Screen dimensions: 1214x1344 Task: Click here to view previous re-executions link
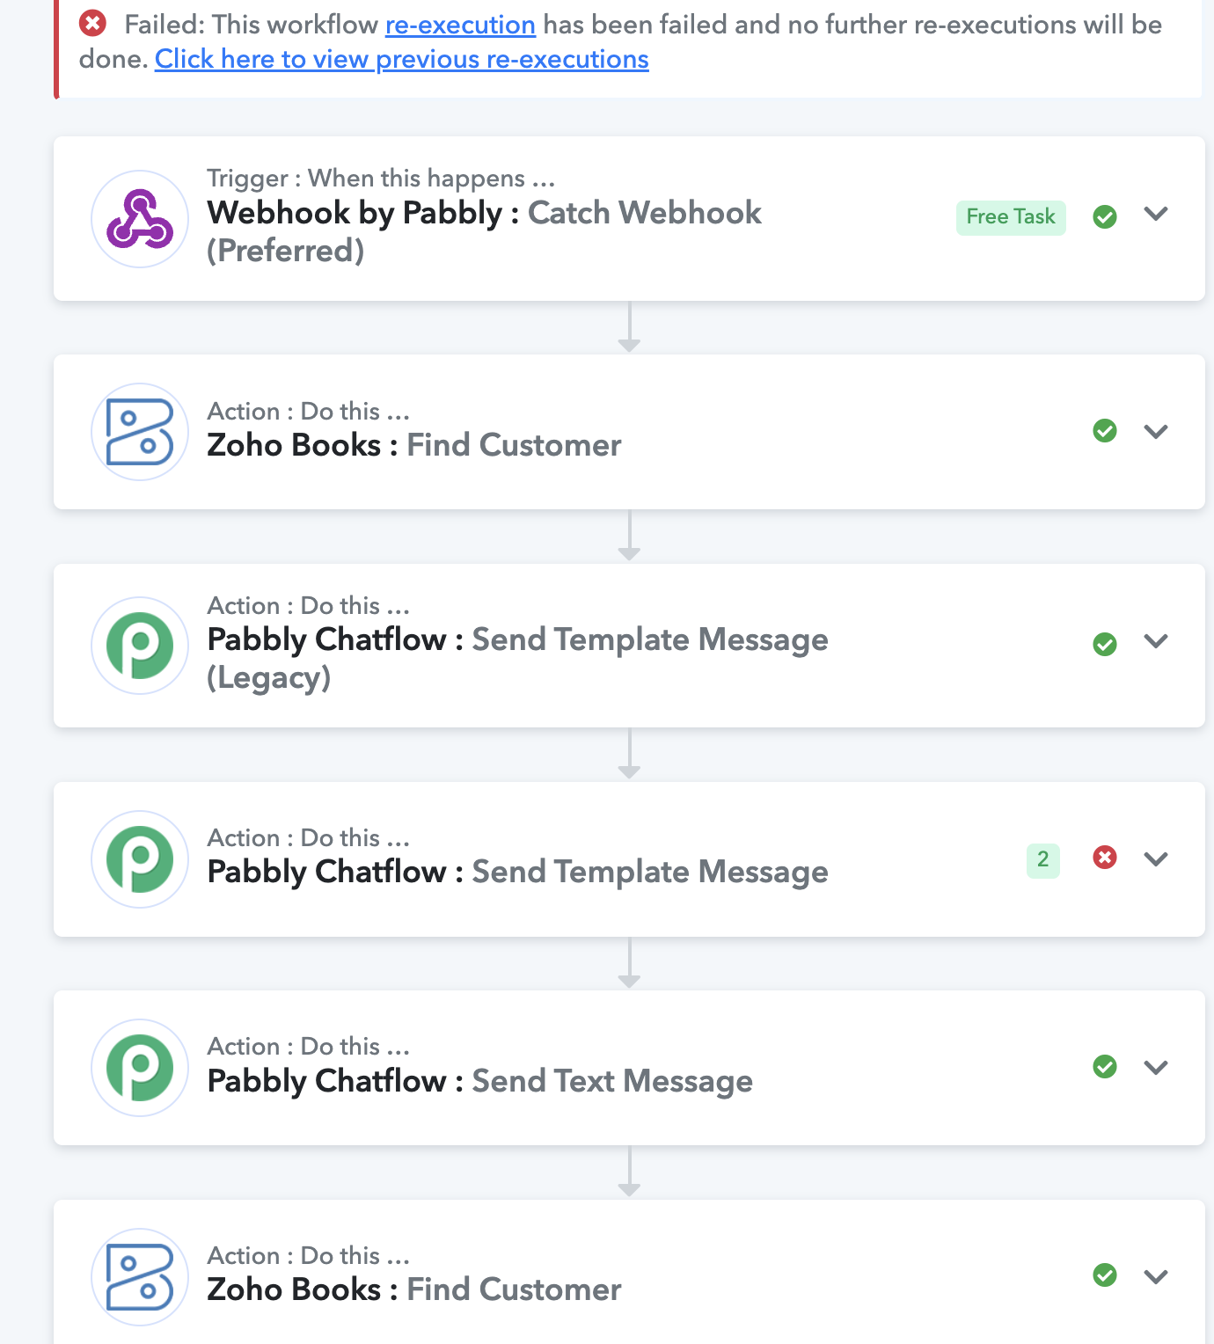click(x=402, y=59)
